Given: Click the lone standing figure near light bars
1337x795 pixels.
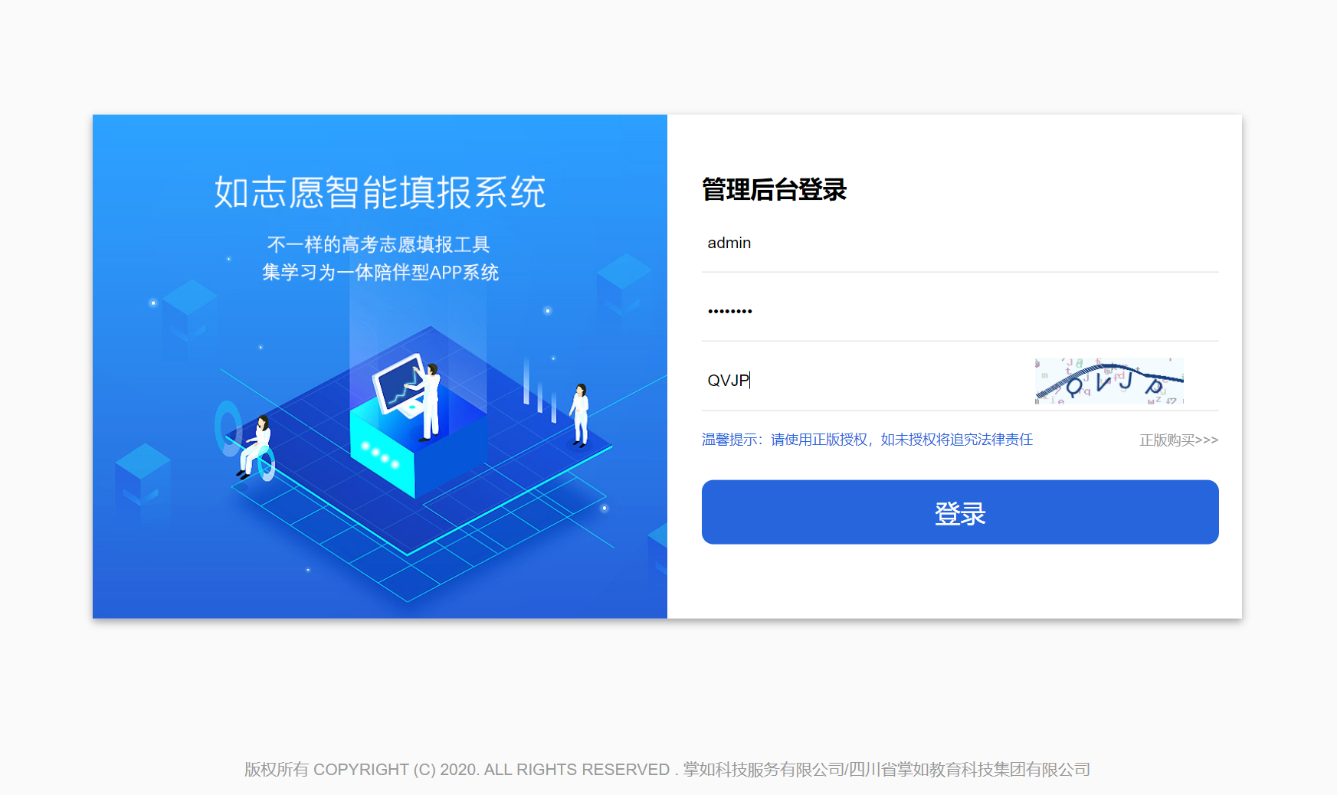Looking at the screenshot, I should pyautogui.click(x=580, y=414).
